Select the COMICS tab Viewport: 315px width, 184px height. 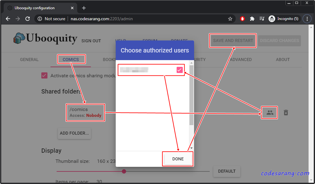(71, 59)
